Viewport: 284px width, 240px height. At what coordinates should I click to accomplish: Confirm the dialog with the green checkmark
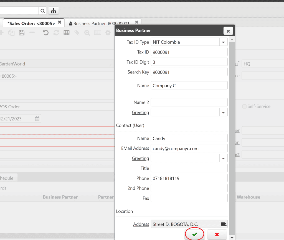[x=195, y=234]
